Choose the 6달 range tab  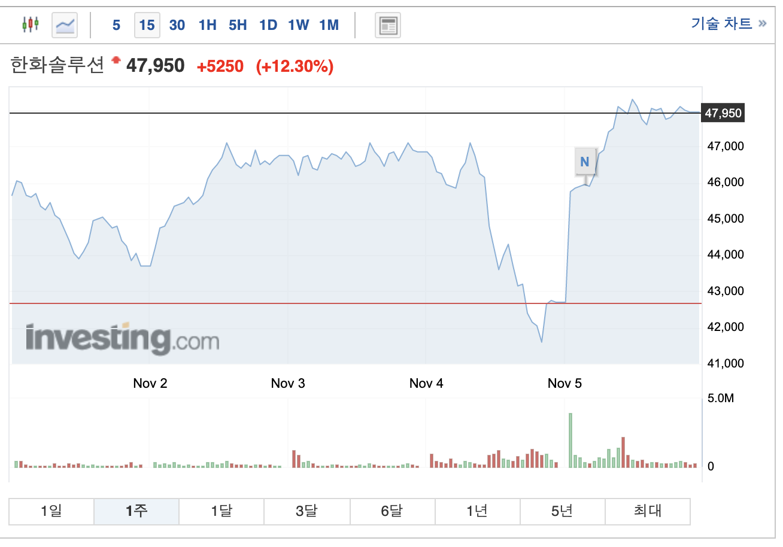(x=392, y=511)
